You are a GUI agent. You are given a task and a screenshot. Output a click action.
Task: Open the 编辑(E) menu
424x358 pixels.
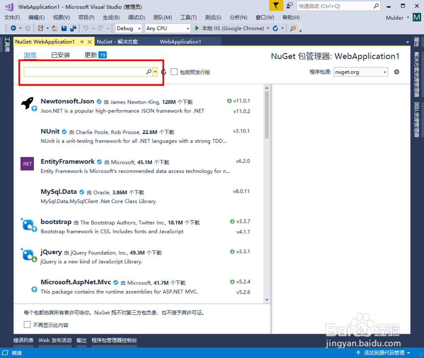(36, 17)
